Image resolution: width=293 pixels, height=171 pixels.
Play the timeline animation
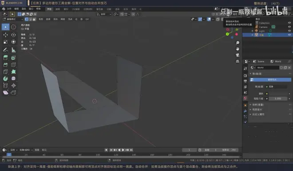[x=123, y=150]
